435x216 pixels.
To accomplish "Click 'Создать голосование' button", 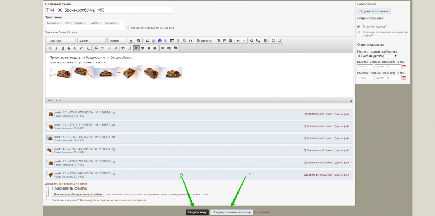I will click(374, 11).
